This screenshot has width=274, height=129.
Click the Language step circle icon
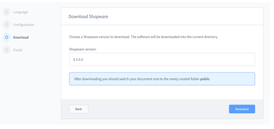[x=7, y=12]
